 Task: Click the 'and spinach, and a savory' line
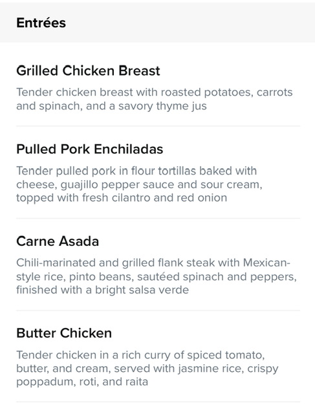(x=85, y=106)
